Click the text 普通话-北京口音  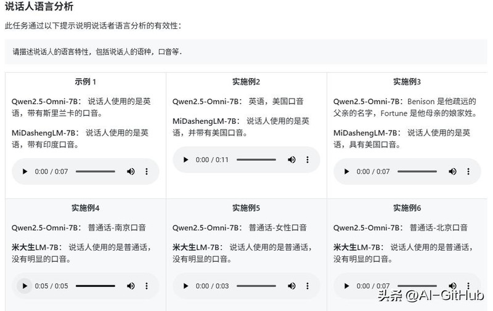click(x=439, y=228)
